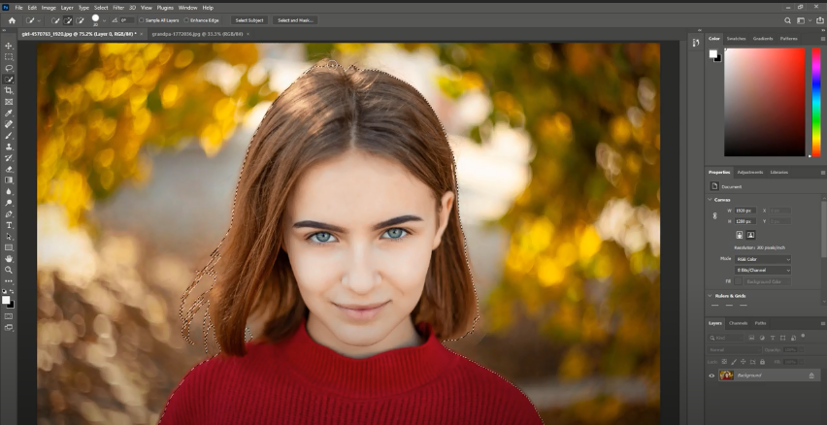The width and height of the screenshot is (827, 425).
Task: Click the Home icon in options bar
Action: pyautogui.click(x=12, y=19)
